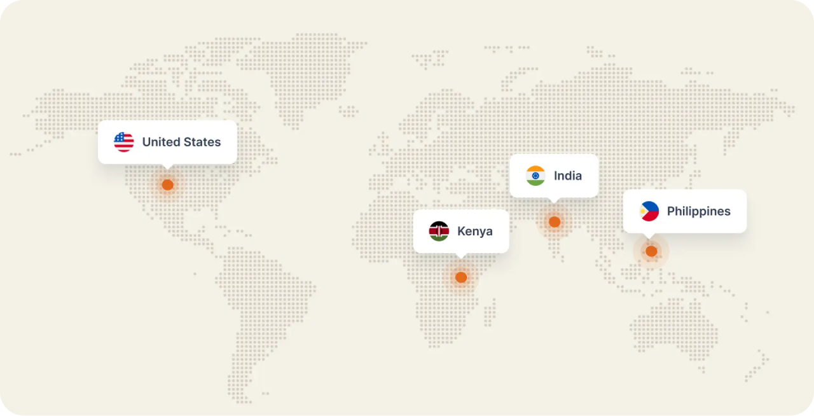Select the orange marker under United States
Screen dimensions: 814x416
167,184
